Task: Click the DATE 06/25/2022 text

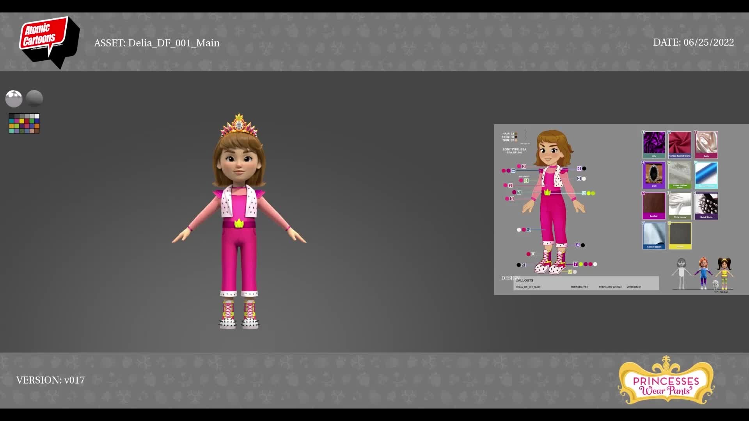Action: pyautogui.click(x=693, y=42)
